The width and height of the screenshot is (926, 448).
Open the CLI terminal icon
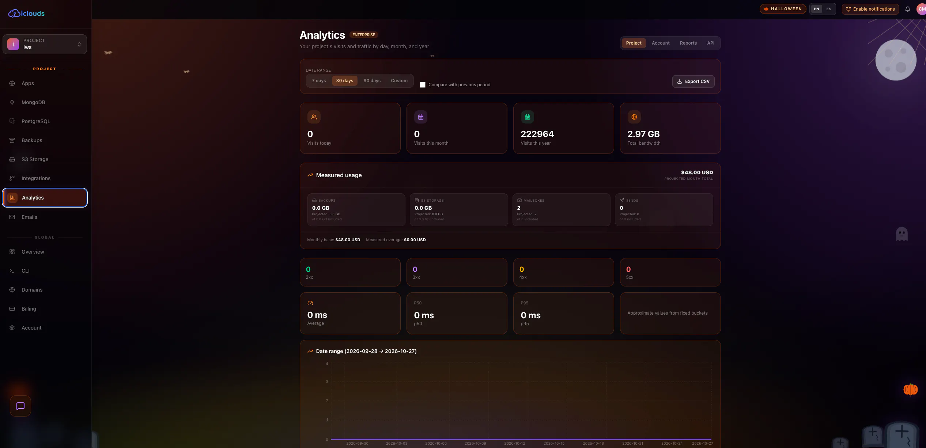coord(12,271)
